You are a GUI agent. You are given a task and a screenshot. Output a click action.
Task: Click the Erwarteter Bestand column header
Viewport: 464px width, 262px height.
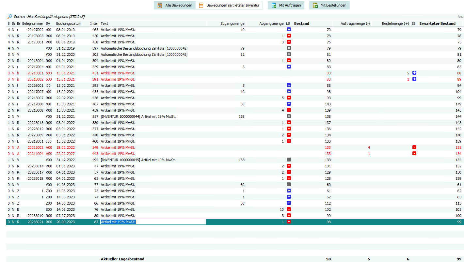(x=438, y=23)
